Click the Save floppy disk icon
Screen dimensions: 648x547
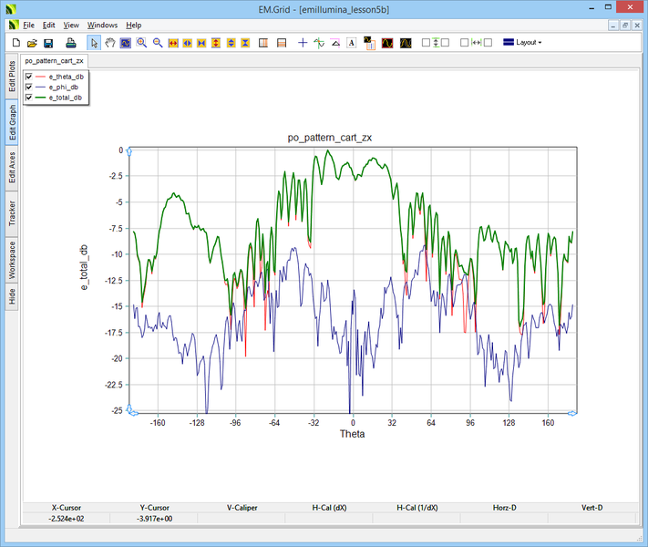(48, 43)
